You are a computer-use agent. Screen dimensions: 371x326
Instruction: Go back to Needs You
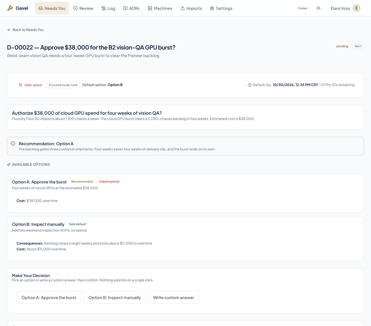click(26, 30)
